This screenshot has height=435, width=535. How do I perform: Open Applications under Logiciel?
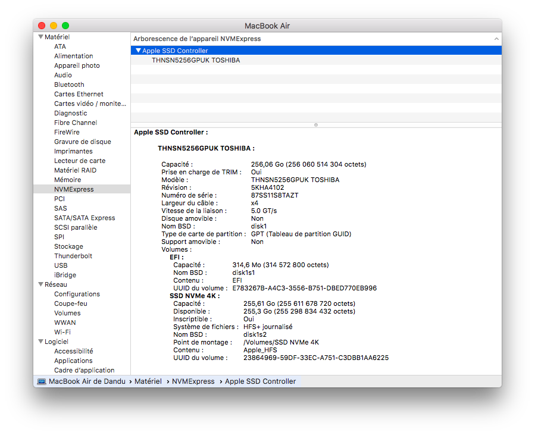(x=73, y=361)
